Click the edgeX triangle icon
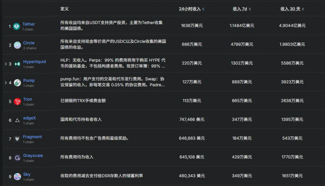Viewport: 325px width, 186px height. click(17, 120)
